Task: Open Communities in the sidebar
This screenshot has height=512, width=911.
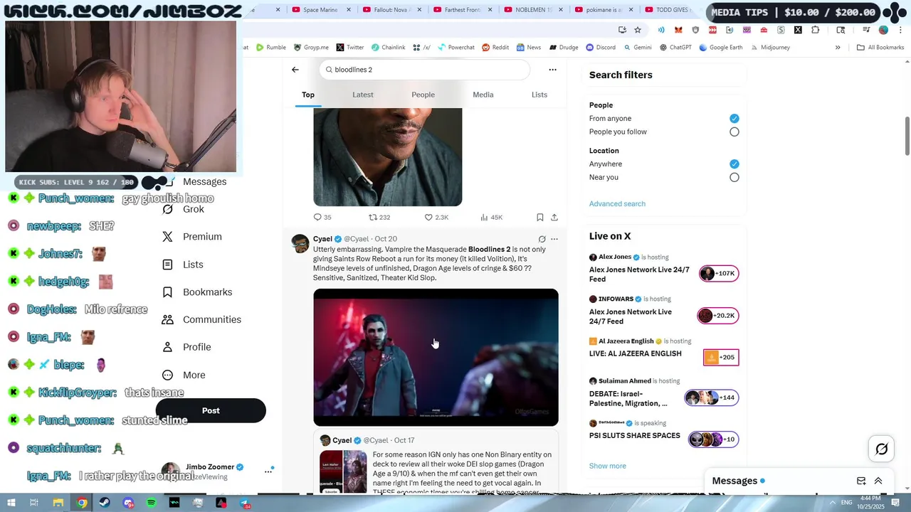Action: coord(201,319)
